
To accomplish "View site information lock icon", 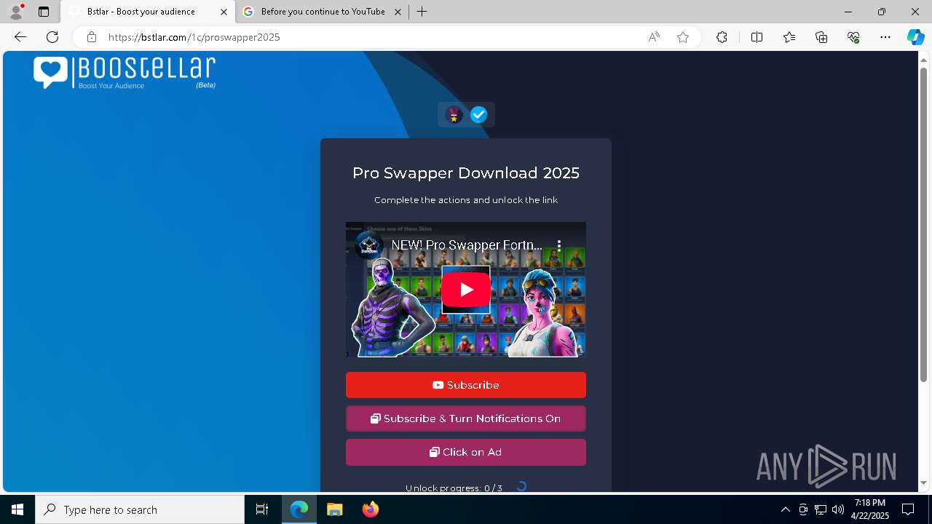I will pos(92,37).
